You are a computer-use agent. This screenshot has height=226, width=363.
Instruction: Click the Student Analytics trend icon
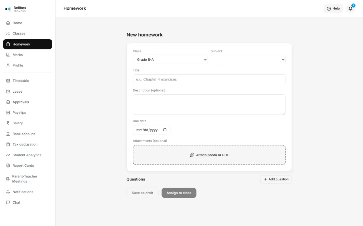[x=8, y=155]
